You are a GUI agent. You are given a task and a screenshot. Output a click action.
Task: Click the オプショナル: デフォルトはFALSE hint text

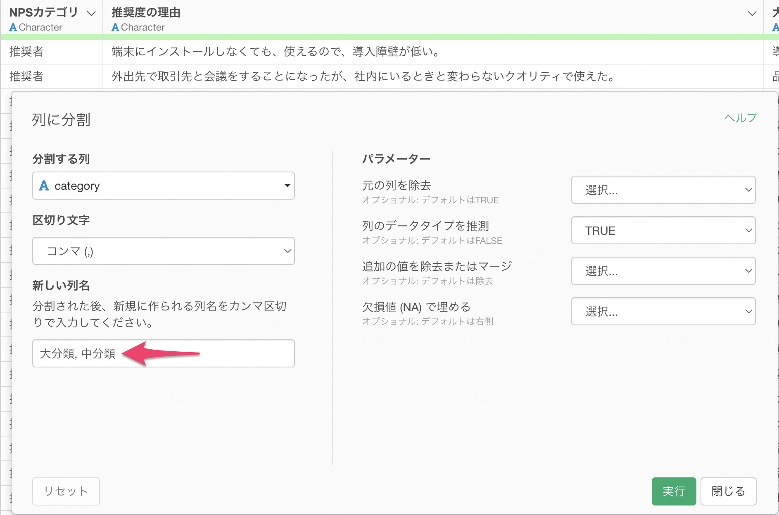432,241
